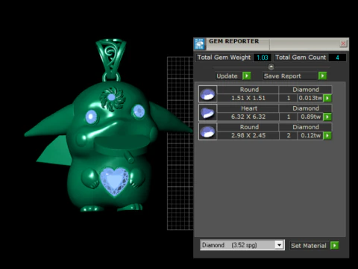Screen dimensions: 358x269
Task: Click the green arrow on the 0.89tw row
Action: click(x=327, y=117)
